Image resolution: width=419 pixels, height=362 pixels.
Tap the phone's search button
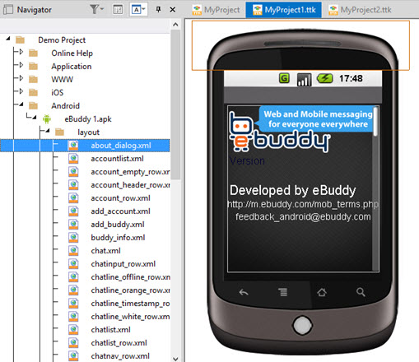(361, 292)
